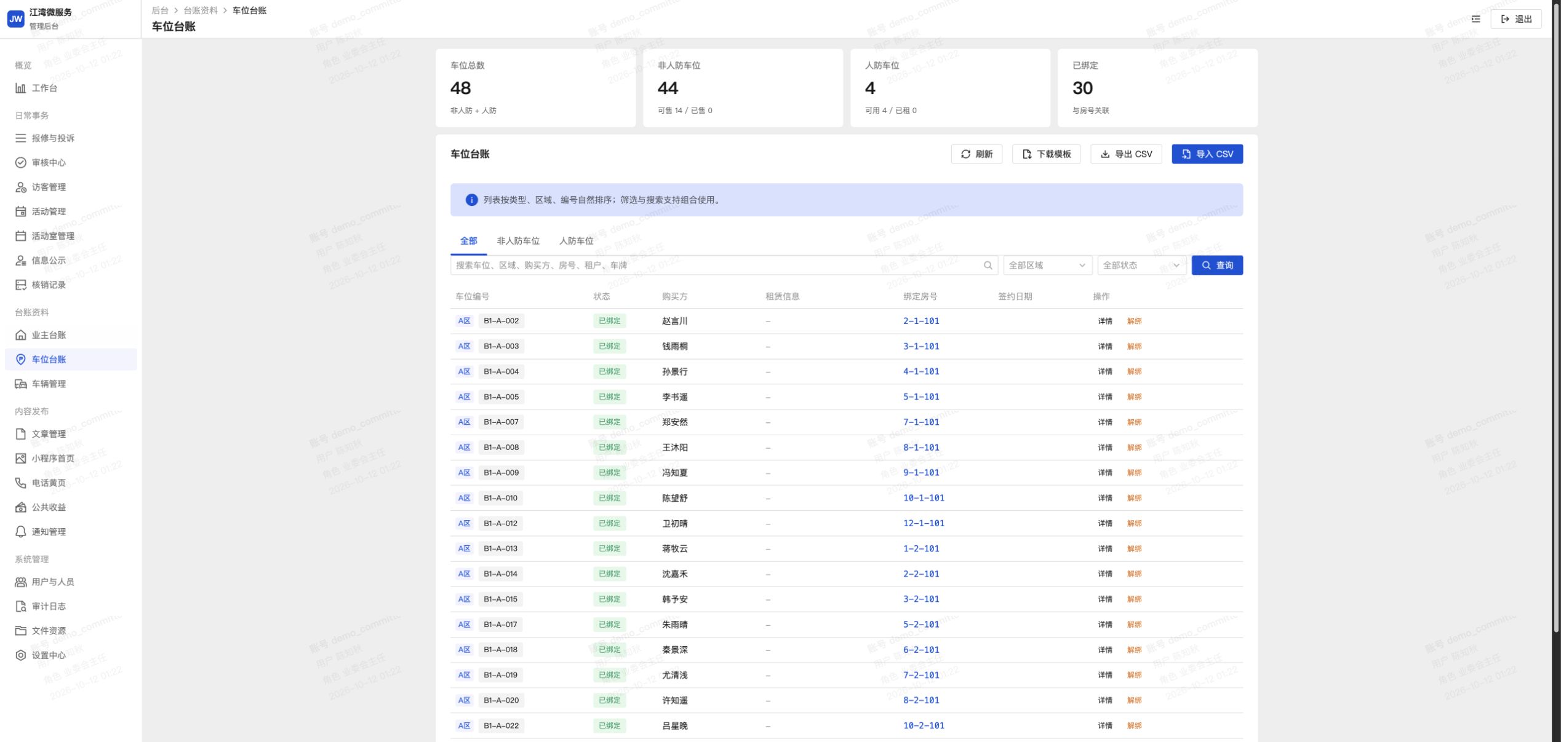1561x742 pixels.
Task: Click 导入 CSV button
Action: coord(1207,154)
